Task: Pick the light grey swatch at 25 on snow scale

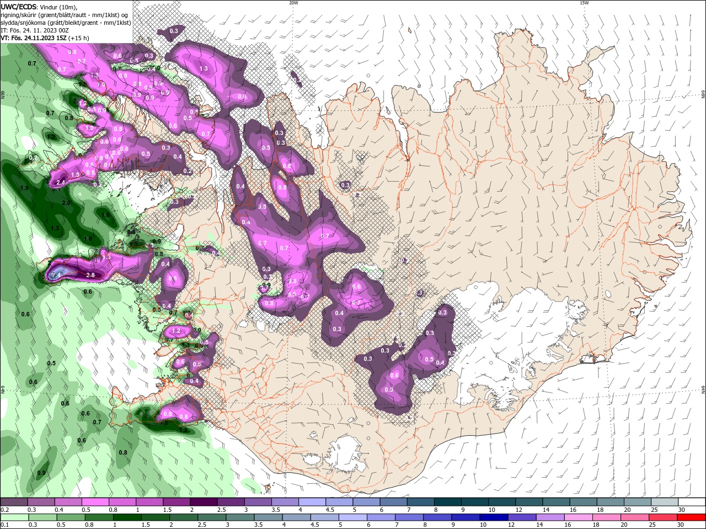Action: pos(665,502)
